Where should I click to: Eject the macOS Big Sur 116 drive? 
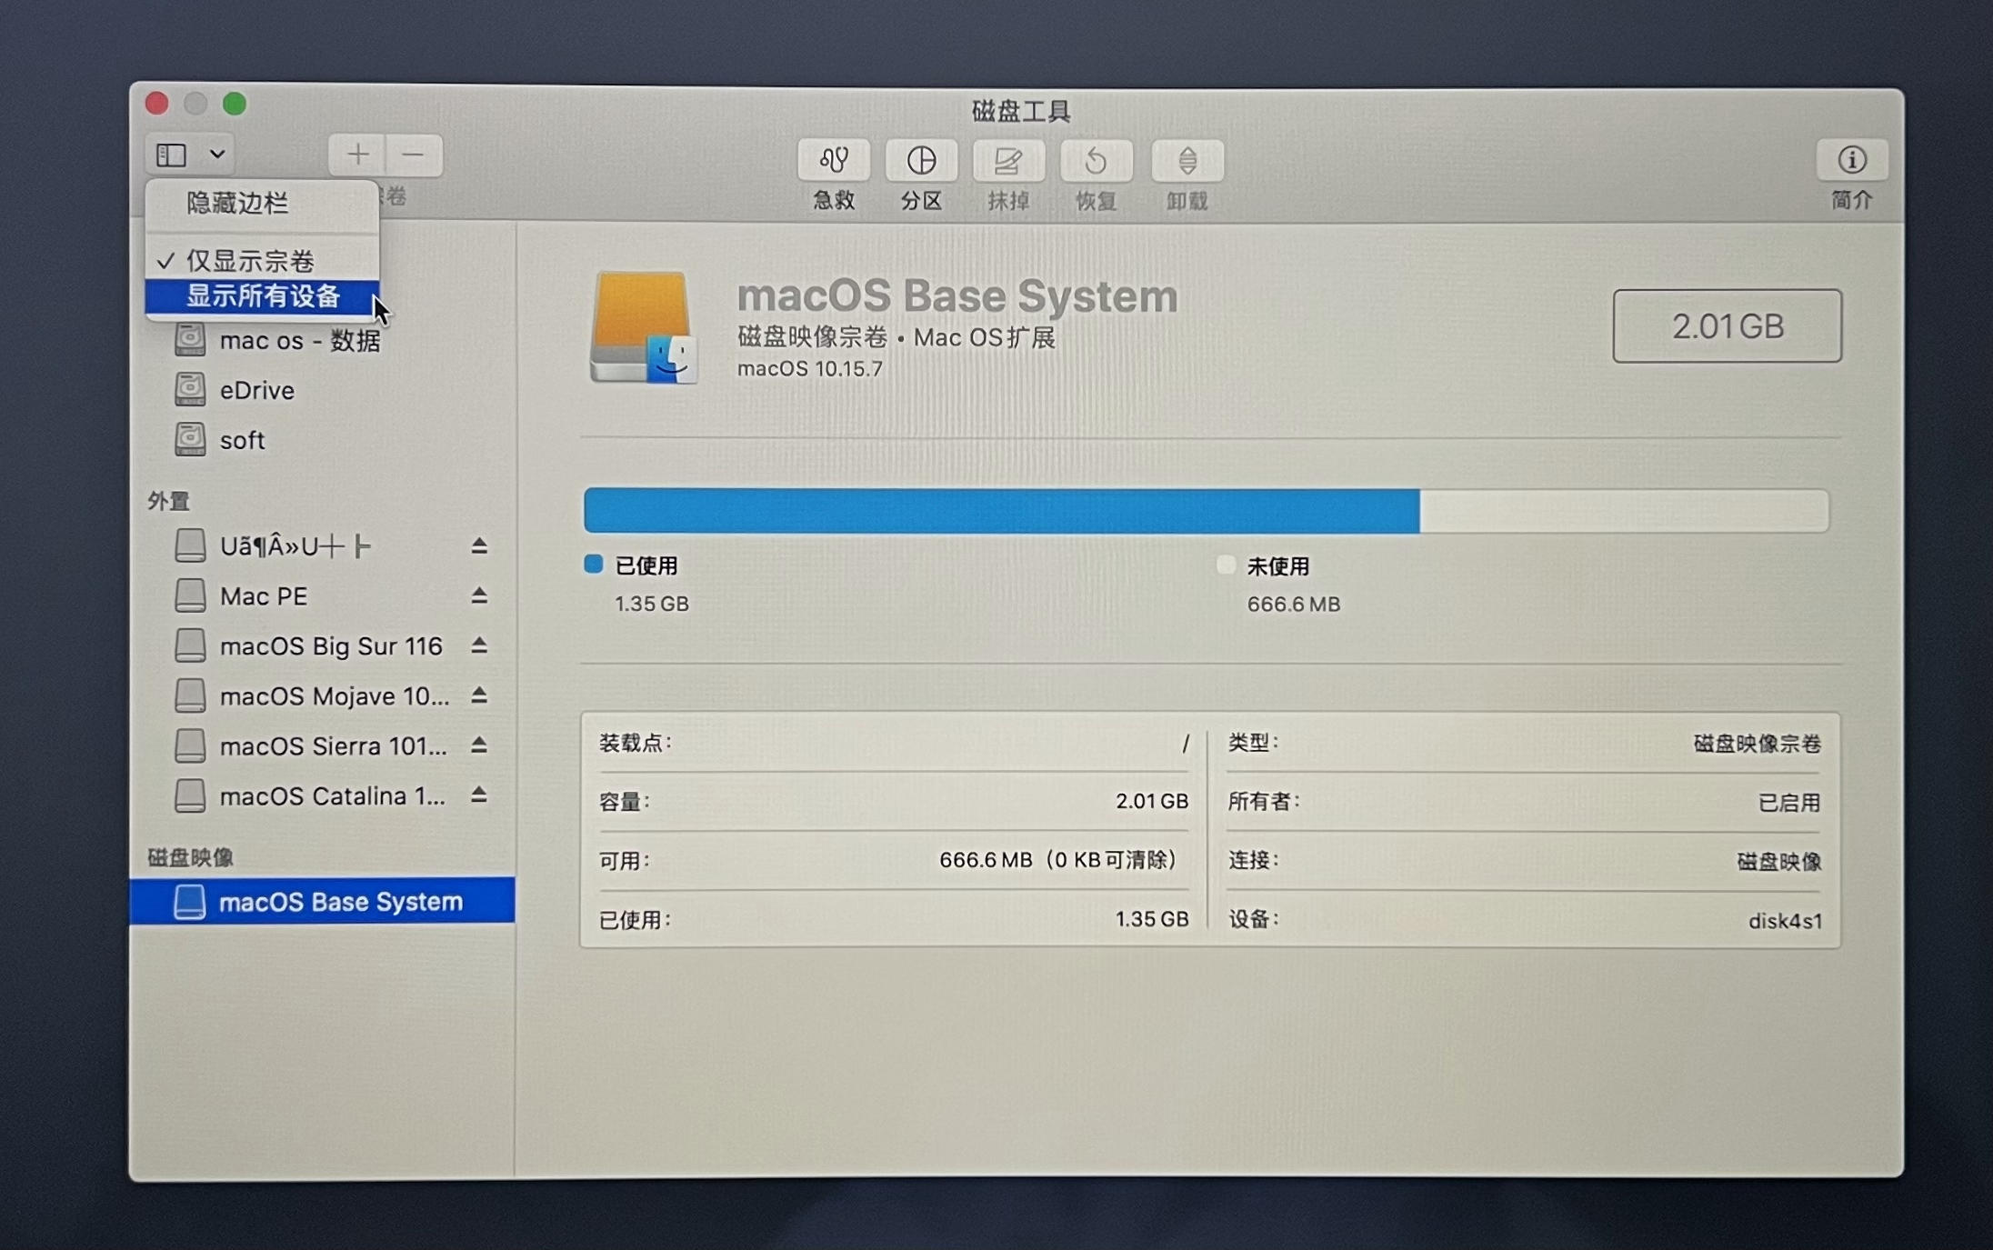[479, 646]
